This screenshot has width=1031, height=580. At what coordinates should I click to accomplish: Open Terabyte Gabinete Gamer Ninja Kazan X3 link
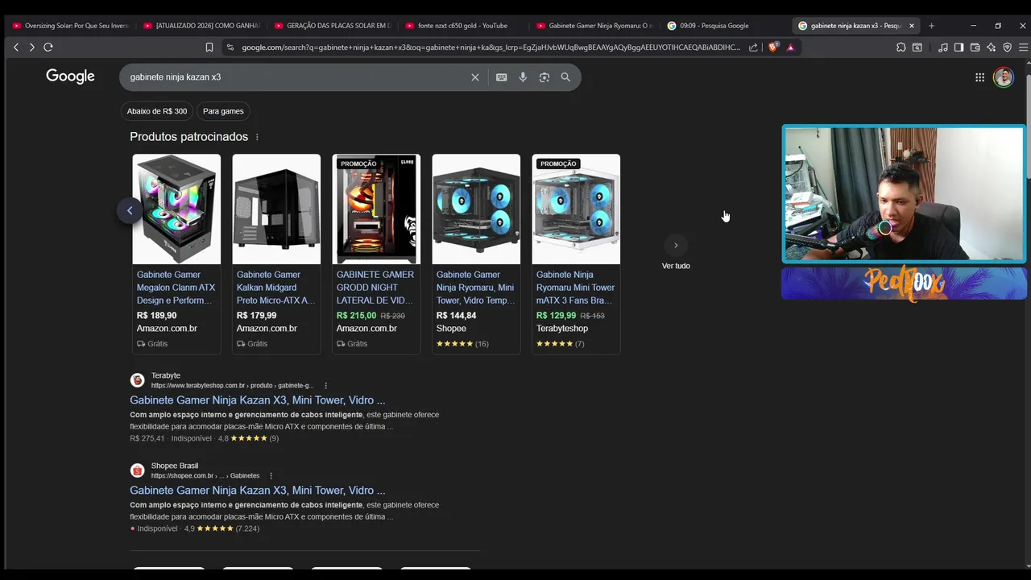pyautogui.click(x=258, y=400)
